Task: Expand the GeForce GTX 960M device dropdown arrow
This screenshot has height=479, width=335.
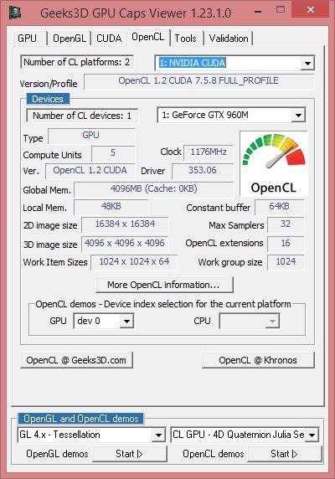Action: coord(298,116)
